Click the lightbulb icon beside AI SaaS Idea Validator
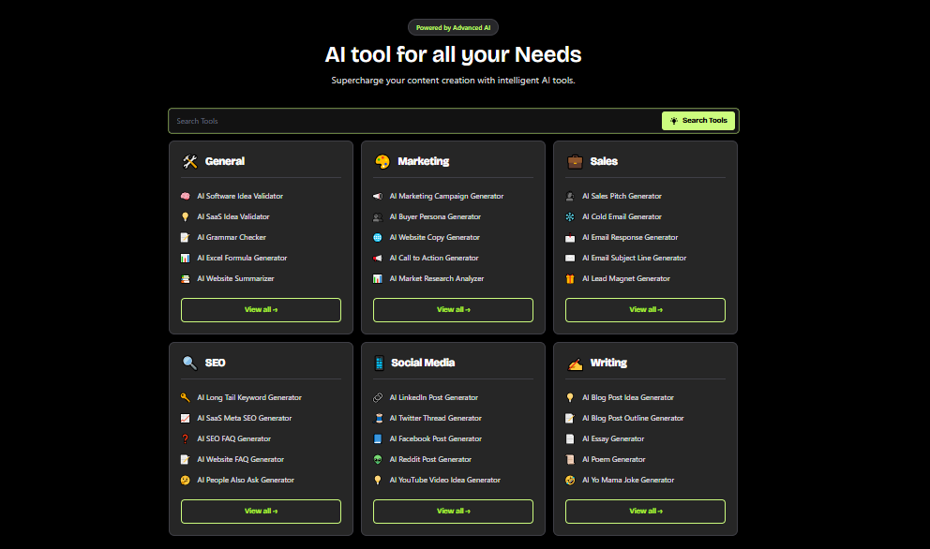 click(185, 217)
